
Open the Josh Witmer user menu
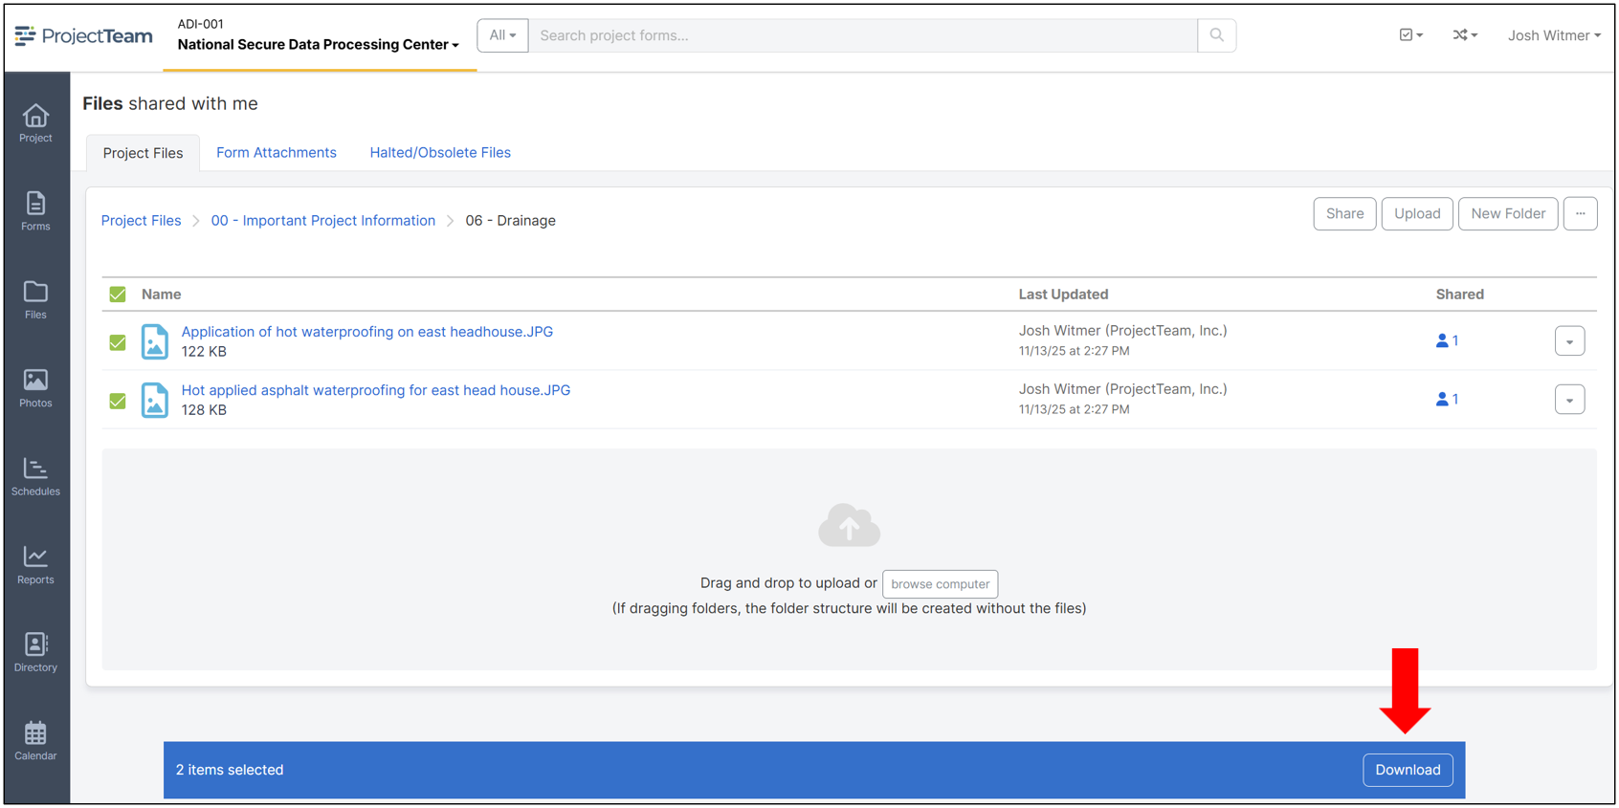pos(1553,35)
